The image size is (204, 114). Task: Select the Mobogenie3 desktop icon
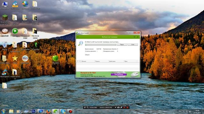point(5,73)
